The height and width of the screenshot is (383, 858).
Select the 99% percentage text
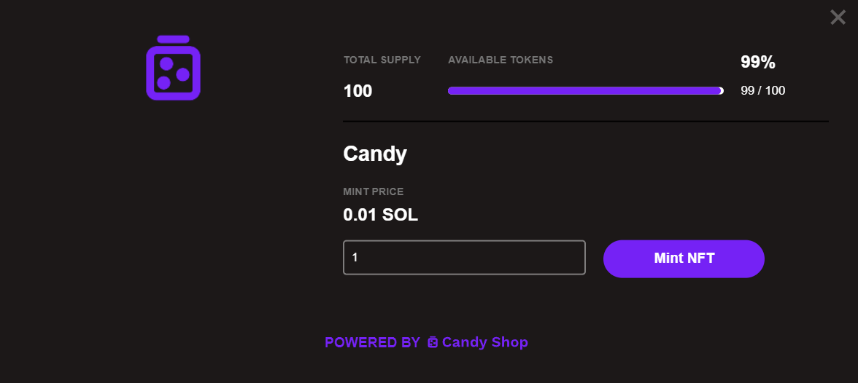[757, 63]
